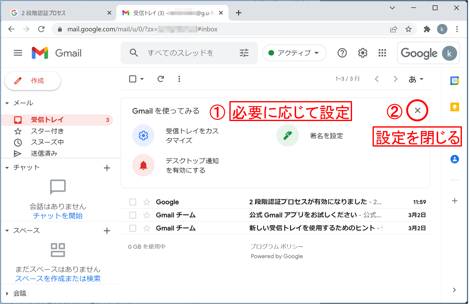The image size is (470, 304).
Task: Select the 受信トレイ Gmail browser tab
Action: (172, 13)
